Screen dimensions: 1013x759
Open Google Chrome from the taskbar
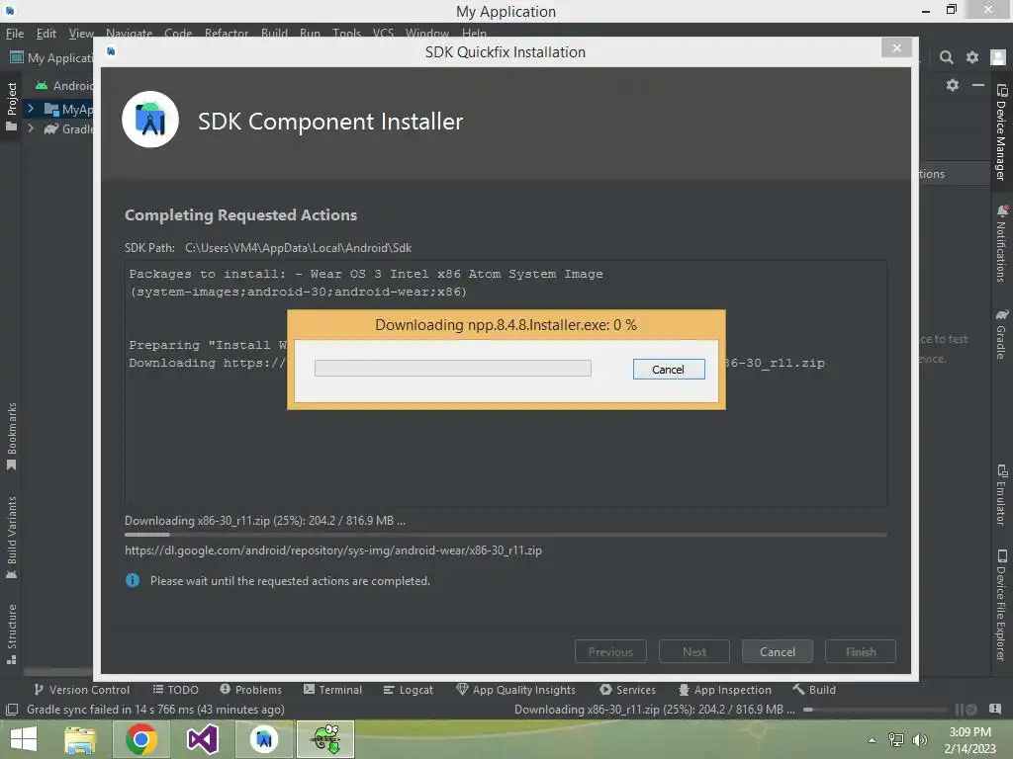140,739
